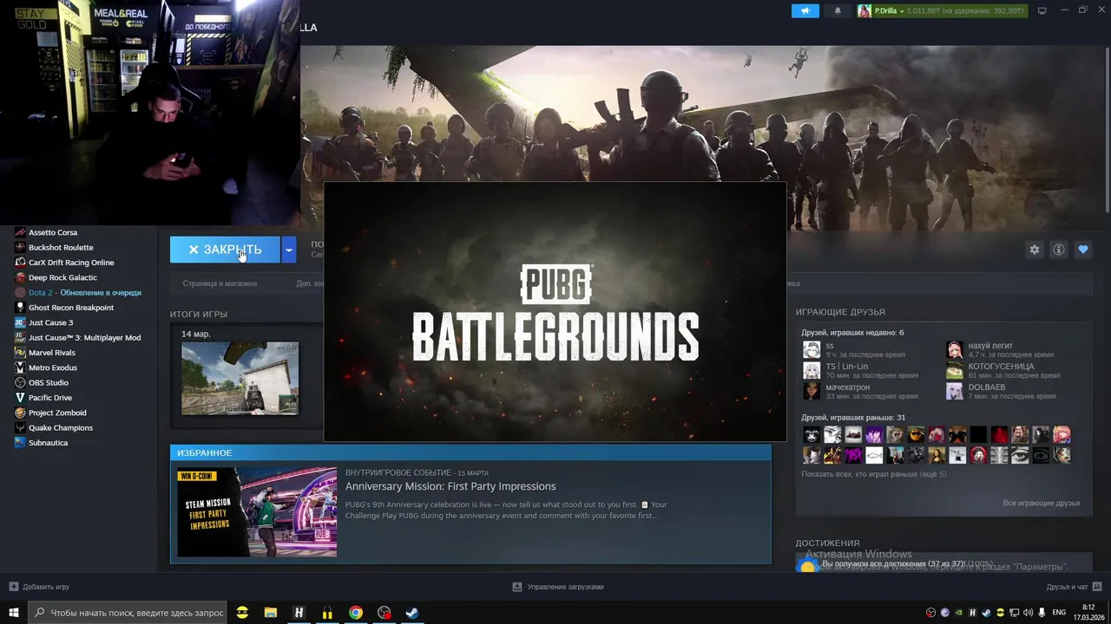Open the notifications bell
Image resolution: width=1111 pixels, height=624 pixels.
tap(838, 10)
